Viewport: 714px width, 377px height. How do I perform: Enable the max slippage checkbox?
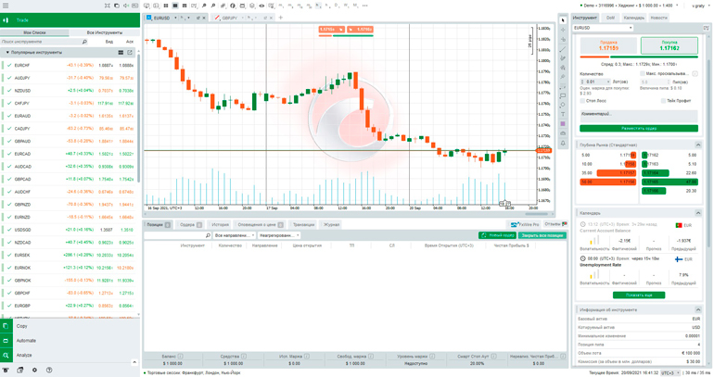(643, 73)
